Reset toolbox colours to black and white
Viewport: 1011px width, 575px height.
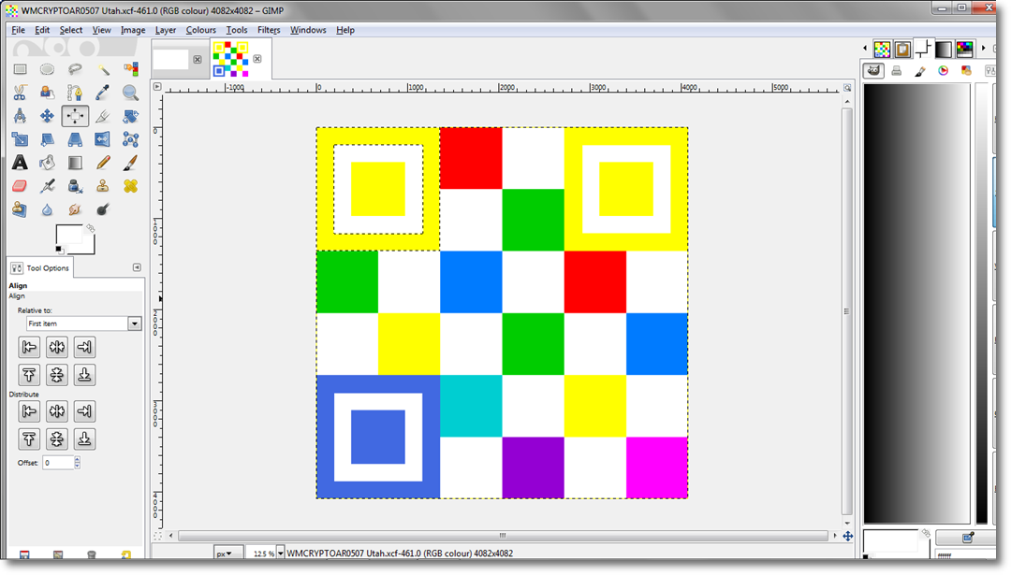coord(59,250)
